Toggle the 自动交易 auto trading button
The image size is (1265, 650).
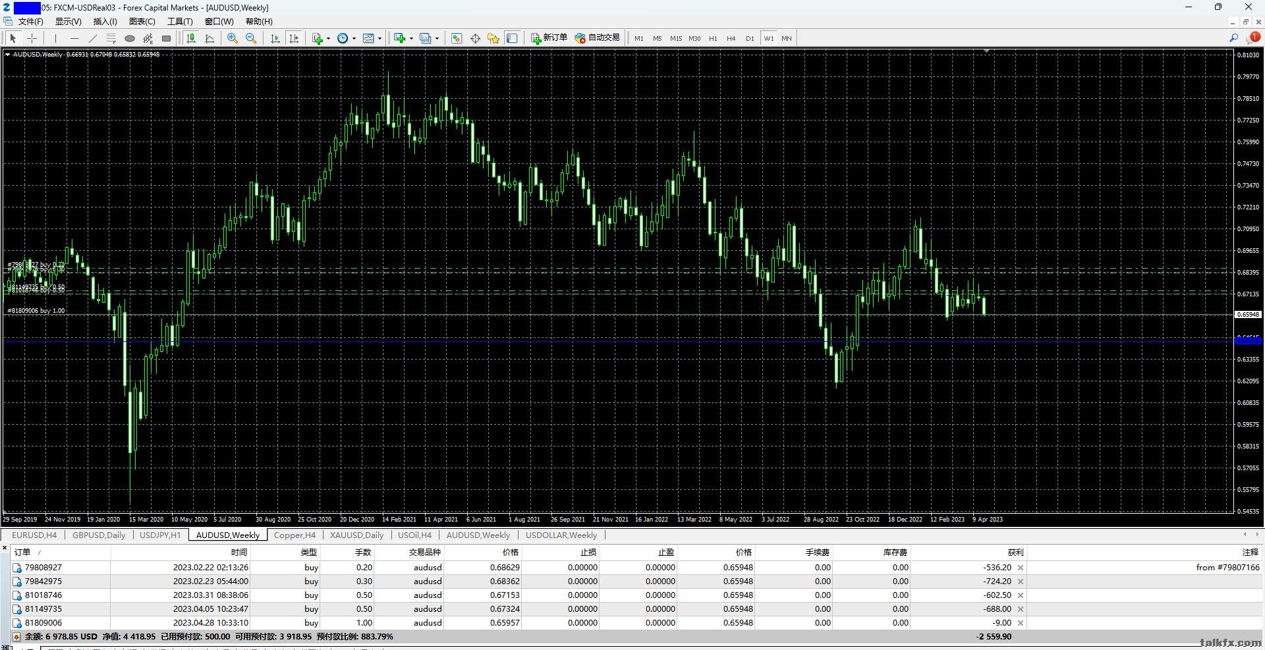pos(598,38)
